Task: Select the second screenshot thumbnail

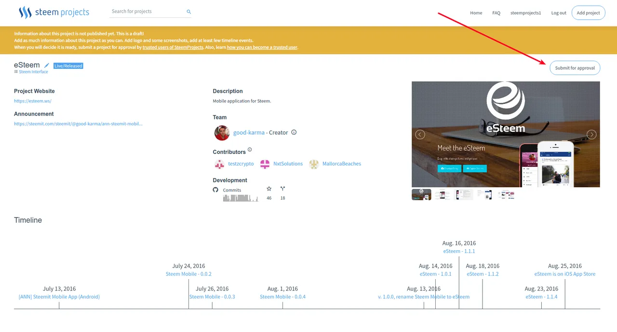Action: pyautogui.click(x=443, y=194)
